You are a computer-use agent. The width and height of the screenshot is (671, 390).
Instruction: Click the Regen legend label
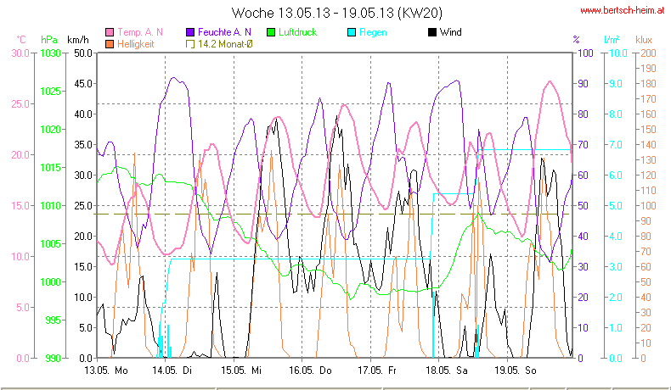click(x=373, y=32)
